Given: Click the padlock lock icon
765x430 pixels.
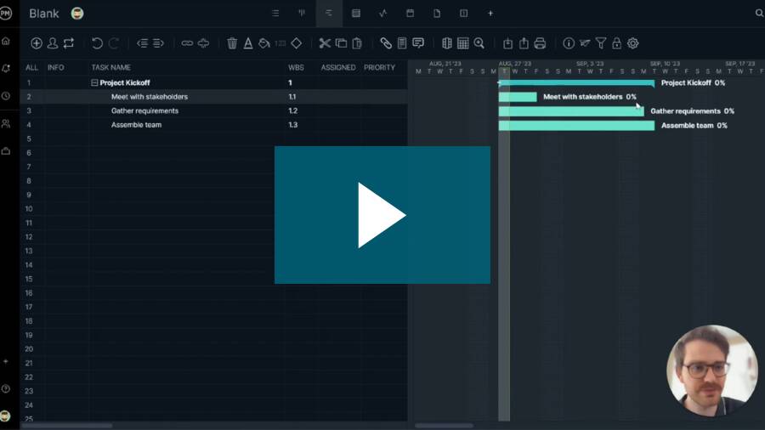Looking at the screenshot, I should [x=617, y=43].
